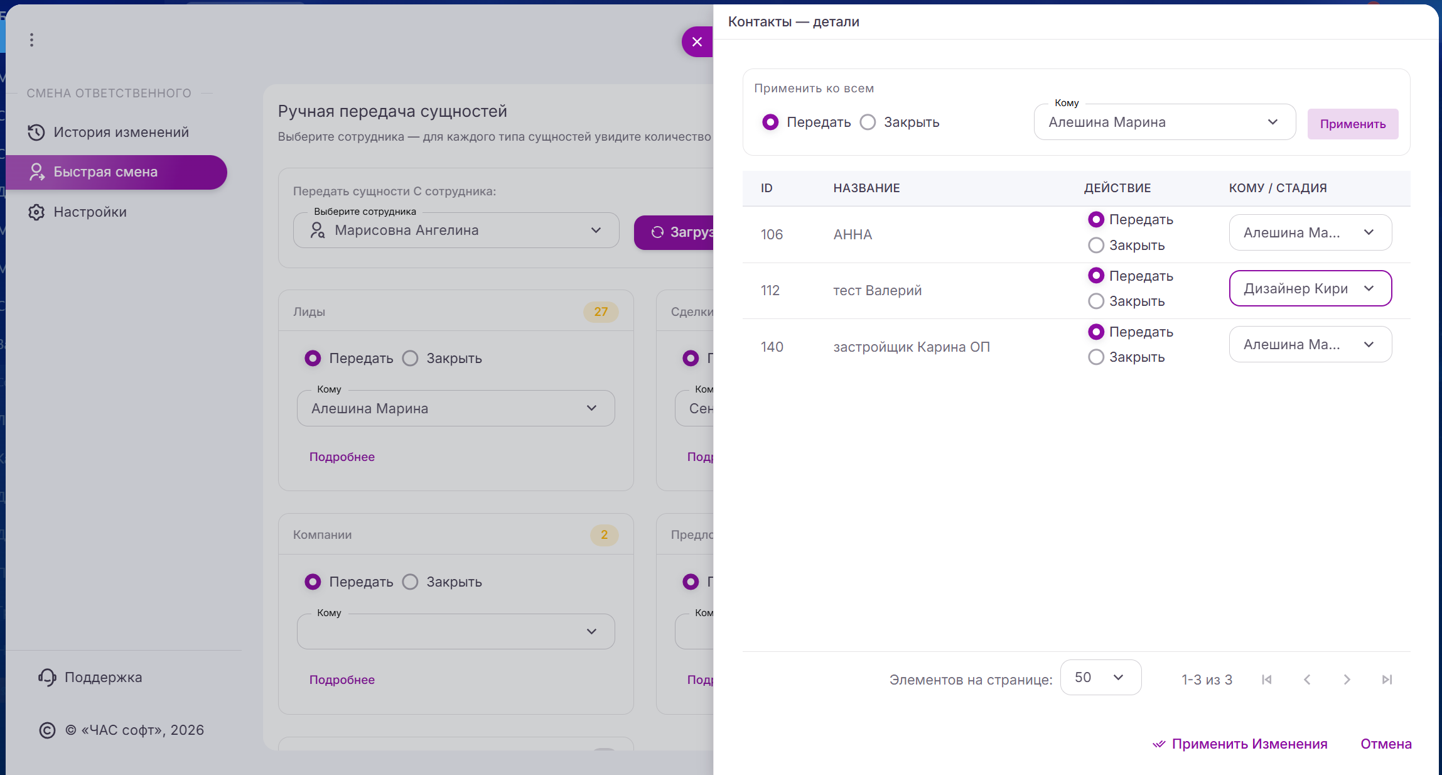
Task: Expand the items per page 50 dropdown
Action: [x=1100, y=677]
